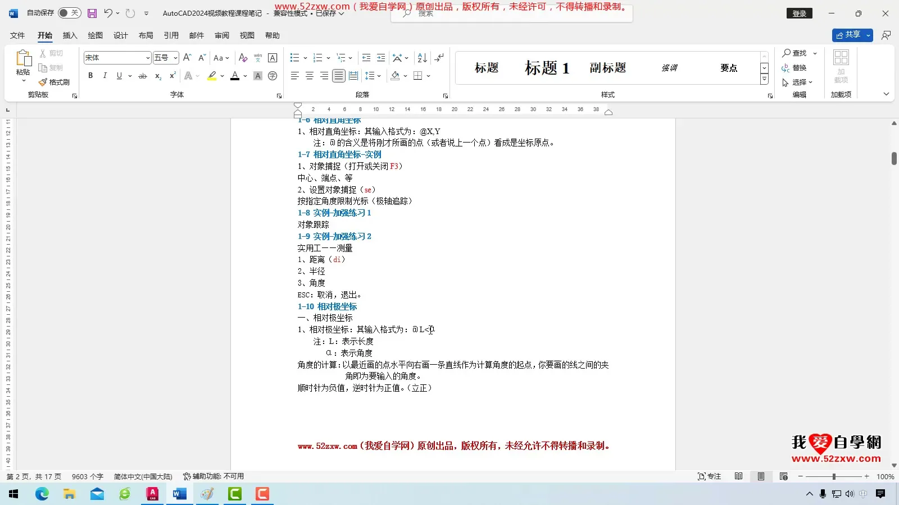Click the zoom slider in status bar
The height and width of the screenshot is (505, 899).
(x=834, y=476)
